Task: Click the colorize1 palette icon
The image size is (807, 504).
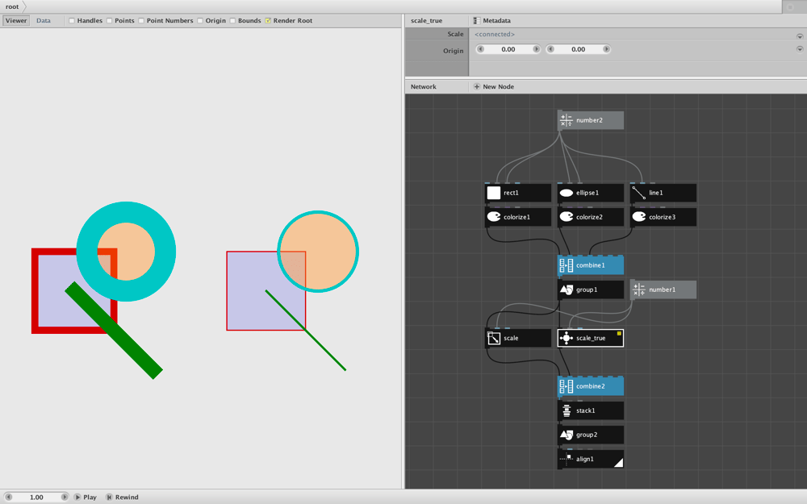Action: coord(494,217)
